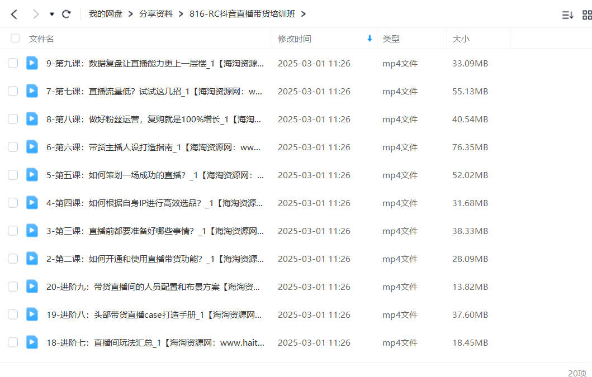Viewport: 592px width, 377px height.
Task: Select file name 19-进阶八:头部带货直播case打造手册
Action: [154, 315]
